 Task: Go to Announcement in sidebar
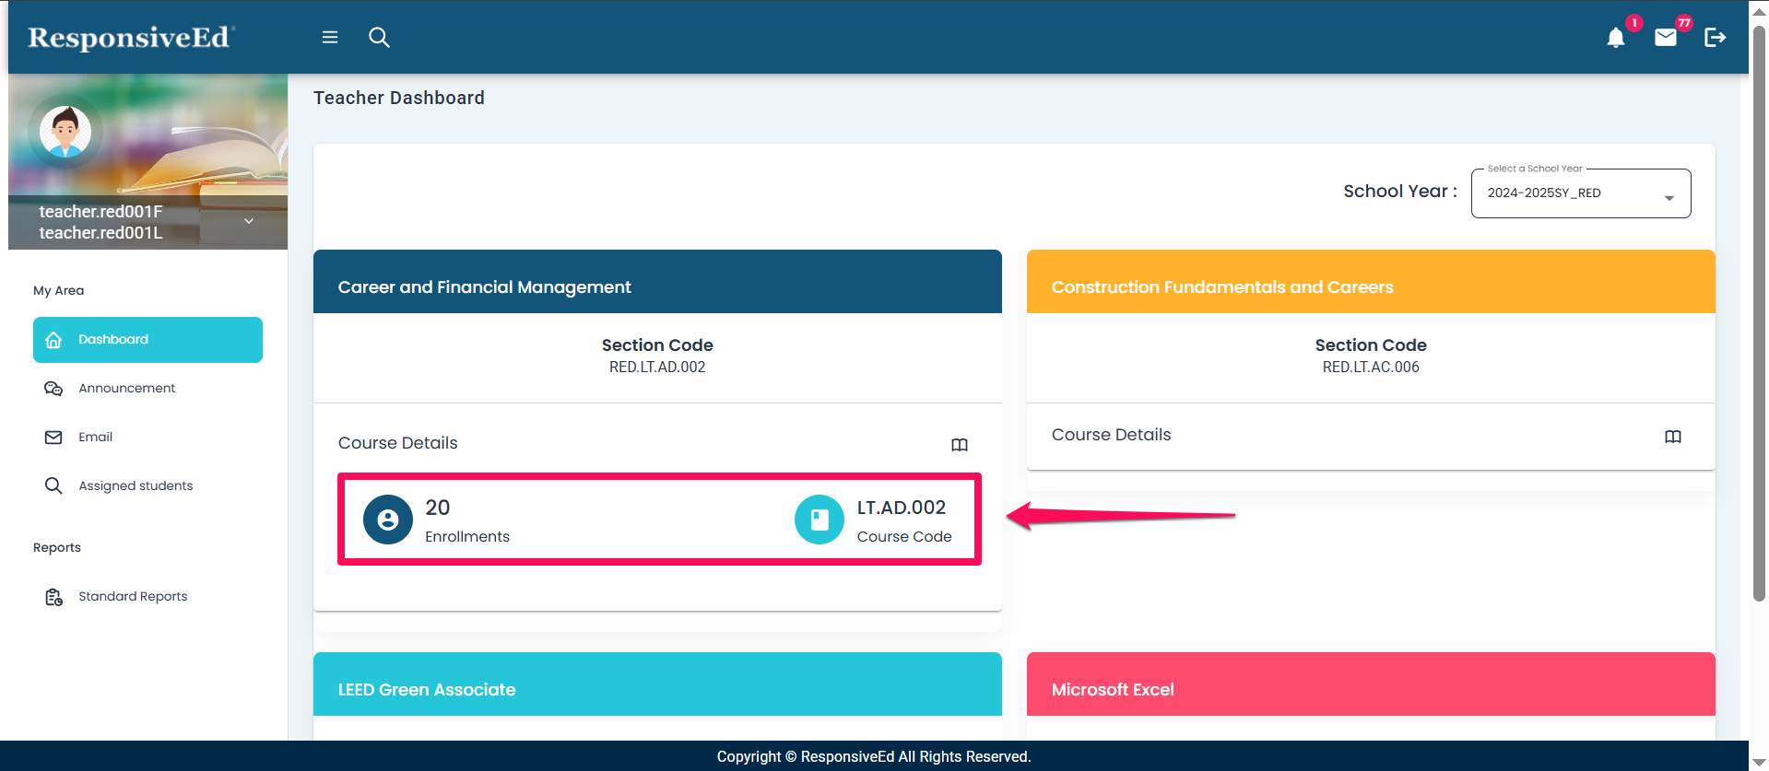click(x=126, y=389)
